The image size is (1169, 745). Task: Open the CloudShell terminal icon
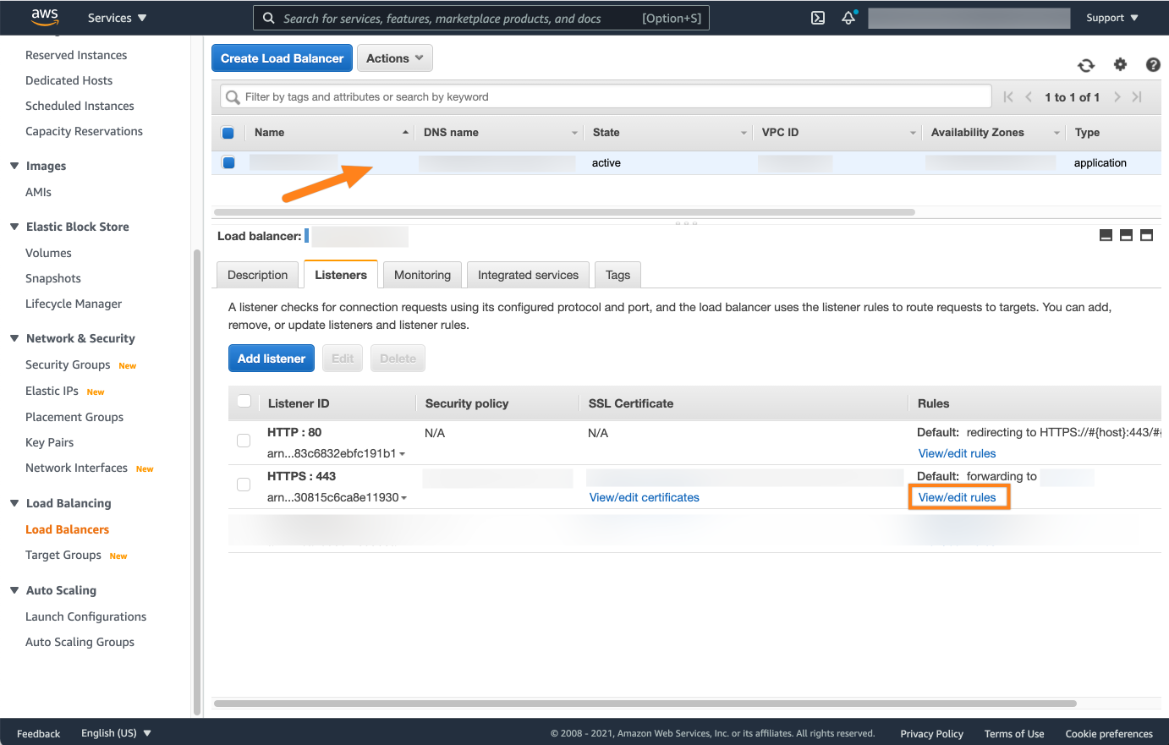(818, 18)
